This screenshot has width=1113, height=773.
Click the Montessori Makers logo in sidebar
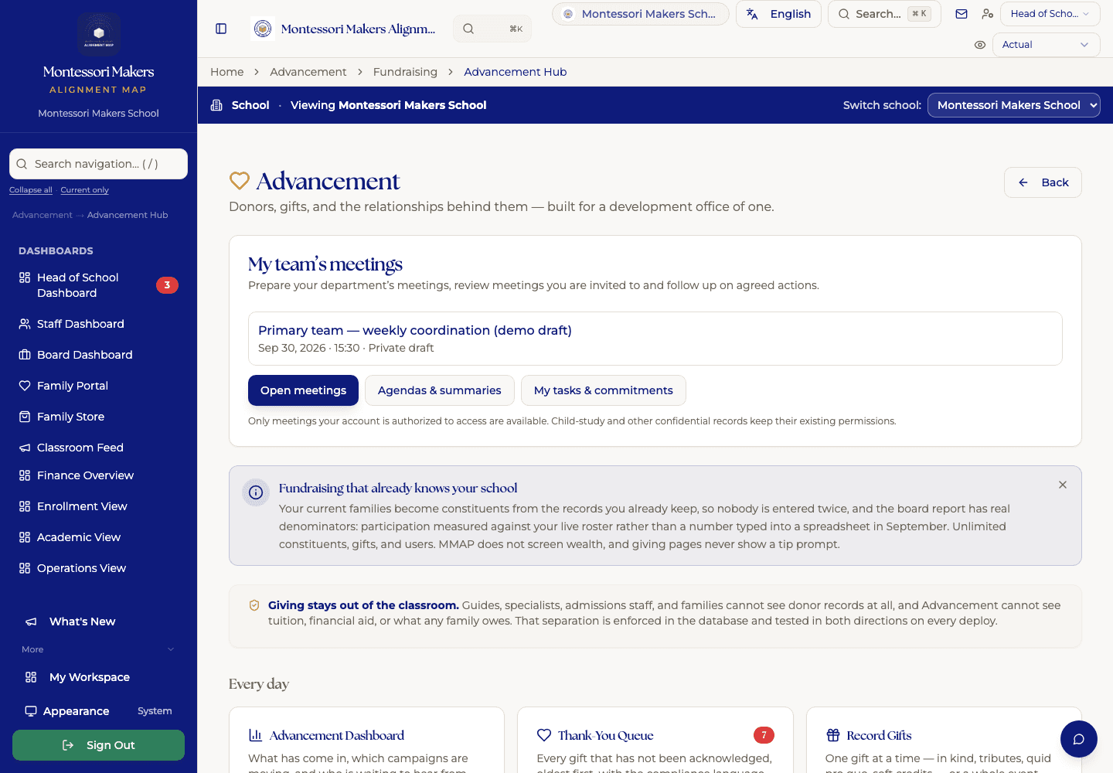pyautogui.click(x=99, y=33)
